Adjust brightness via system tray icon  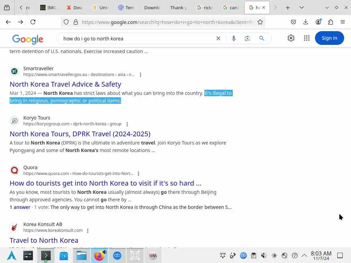[274, 255]
